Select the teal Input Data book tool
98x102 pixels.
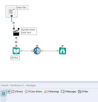coord(16,51)
